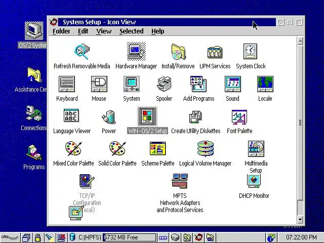The height and width of the screenshot is (243, 324).
Task: Open Logical Volume Manager
Action: [x=205, y=148]
